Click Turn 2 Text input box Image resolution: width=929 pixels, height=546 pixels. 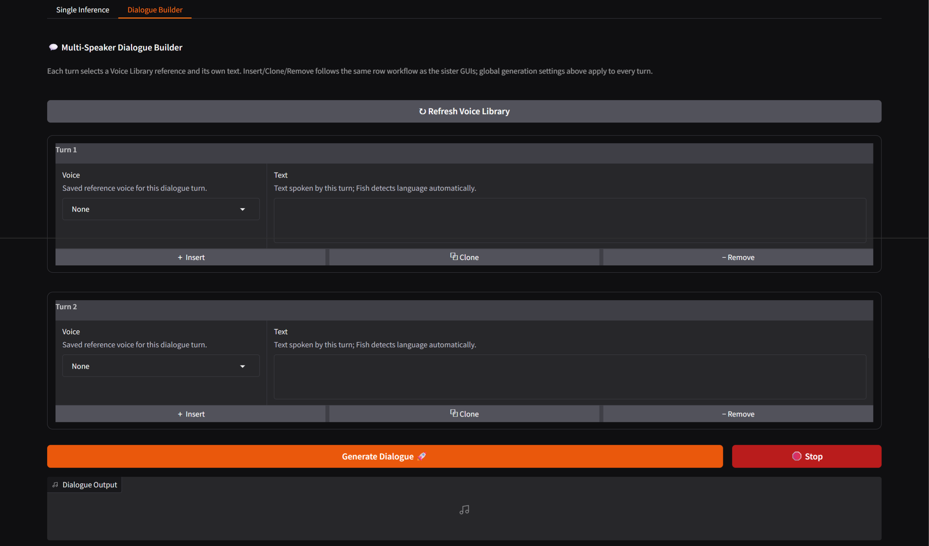(x=570, y=377)
